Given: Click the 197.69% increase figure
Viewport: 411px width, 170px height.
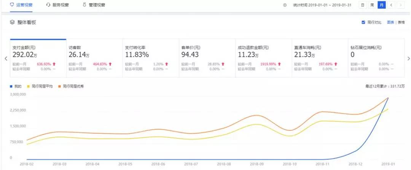Looking at the screenshot, I should 325,64.
